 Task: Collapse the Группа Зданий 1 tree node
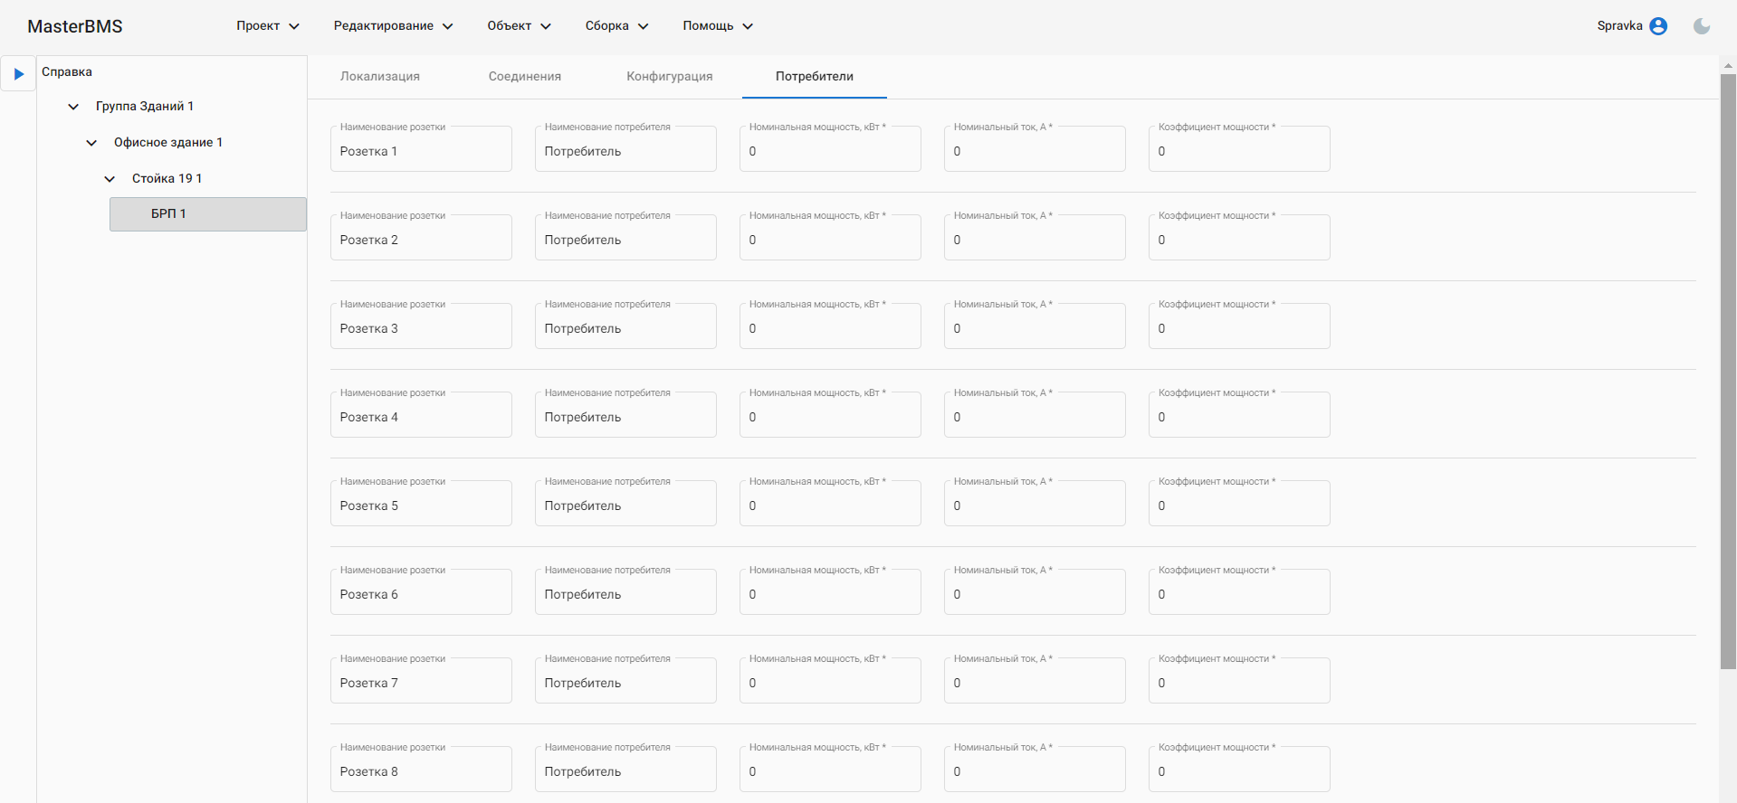(73, 107)
